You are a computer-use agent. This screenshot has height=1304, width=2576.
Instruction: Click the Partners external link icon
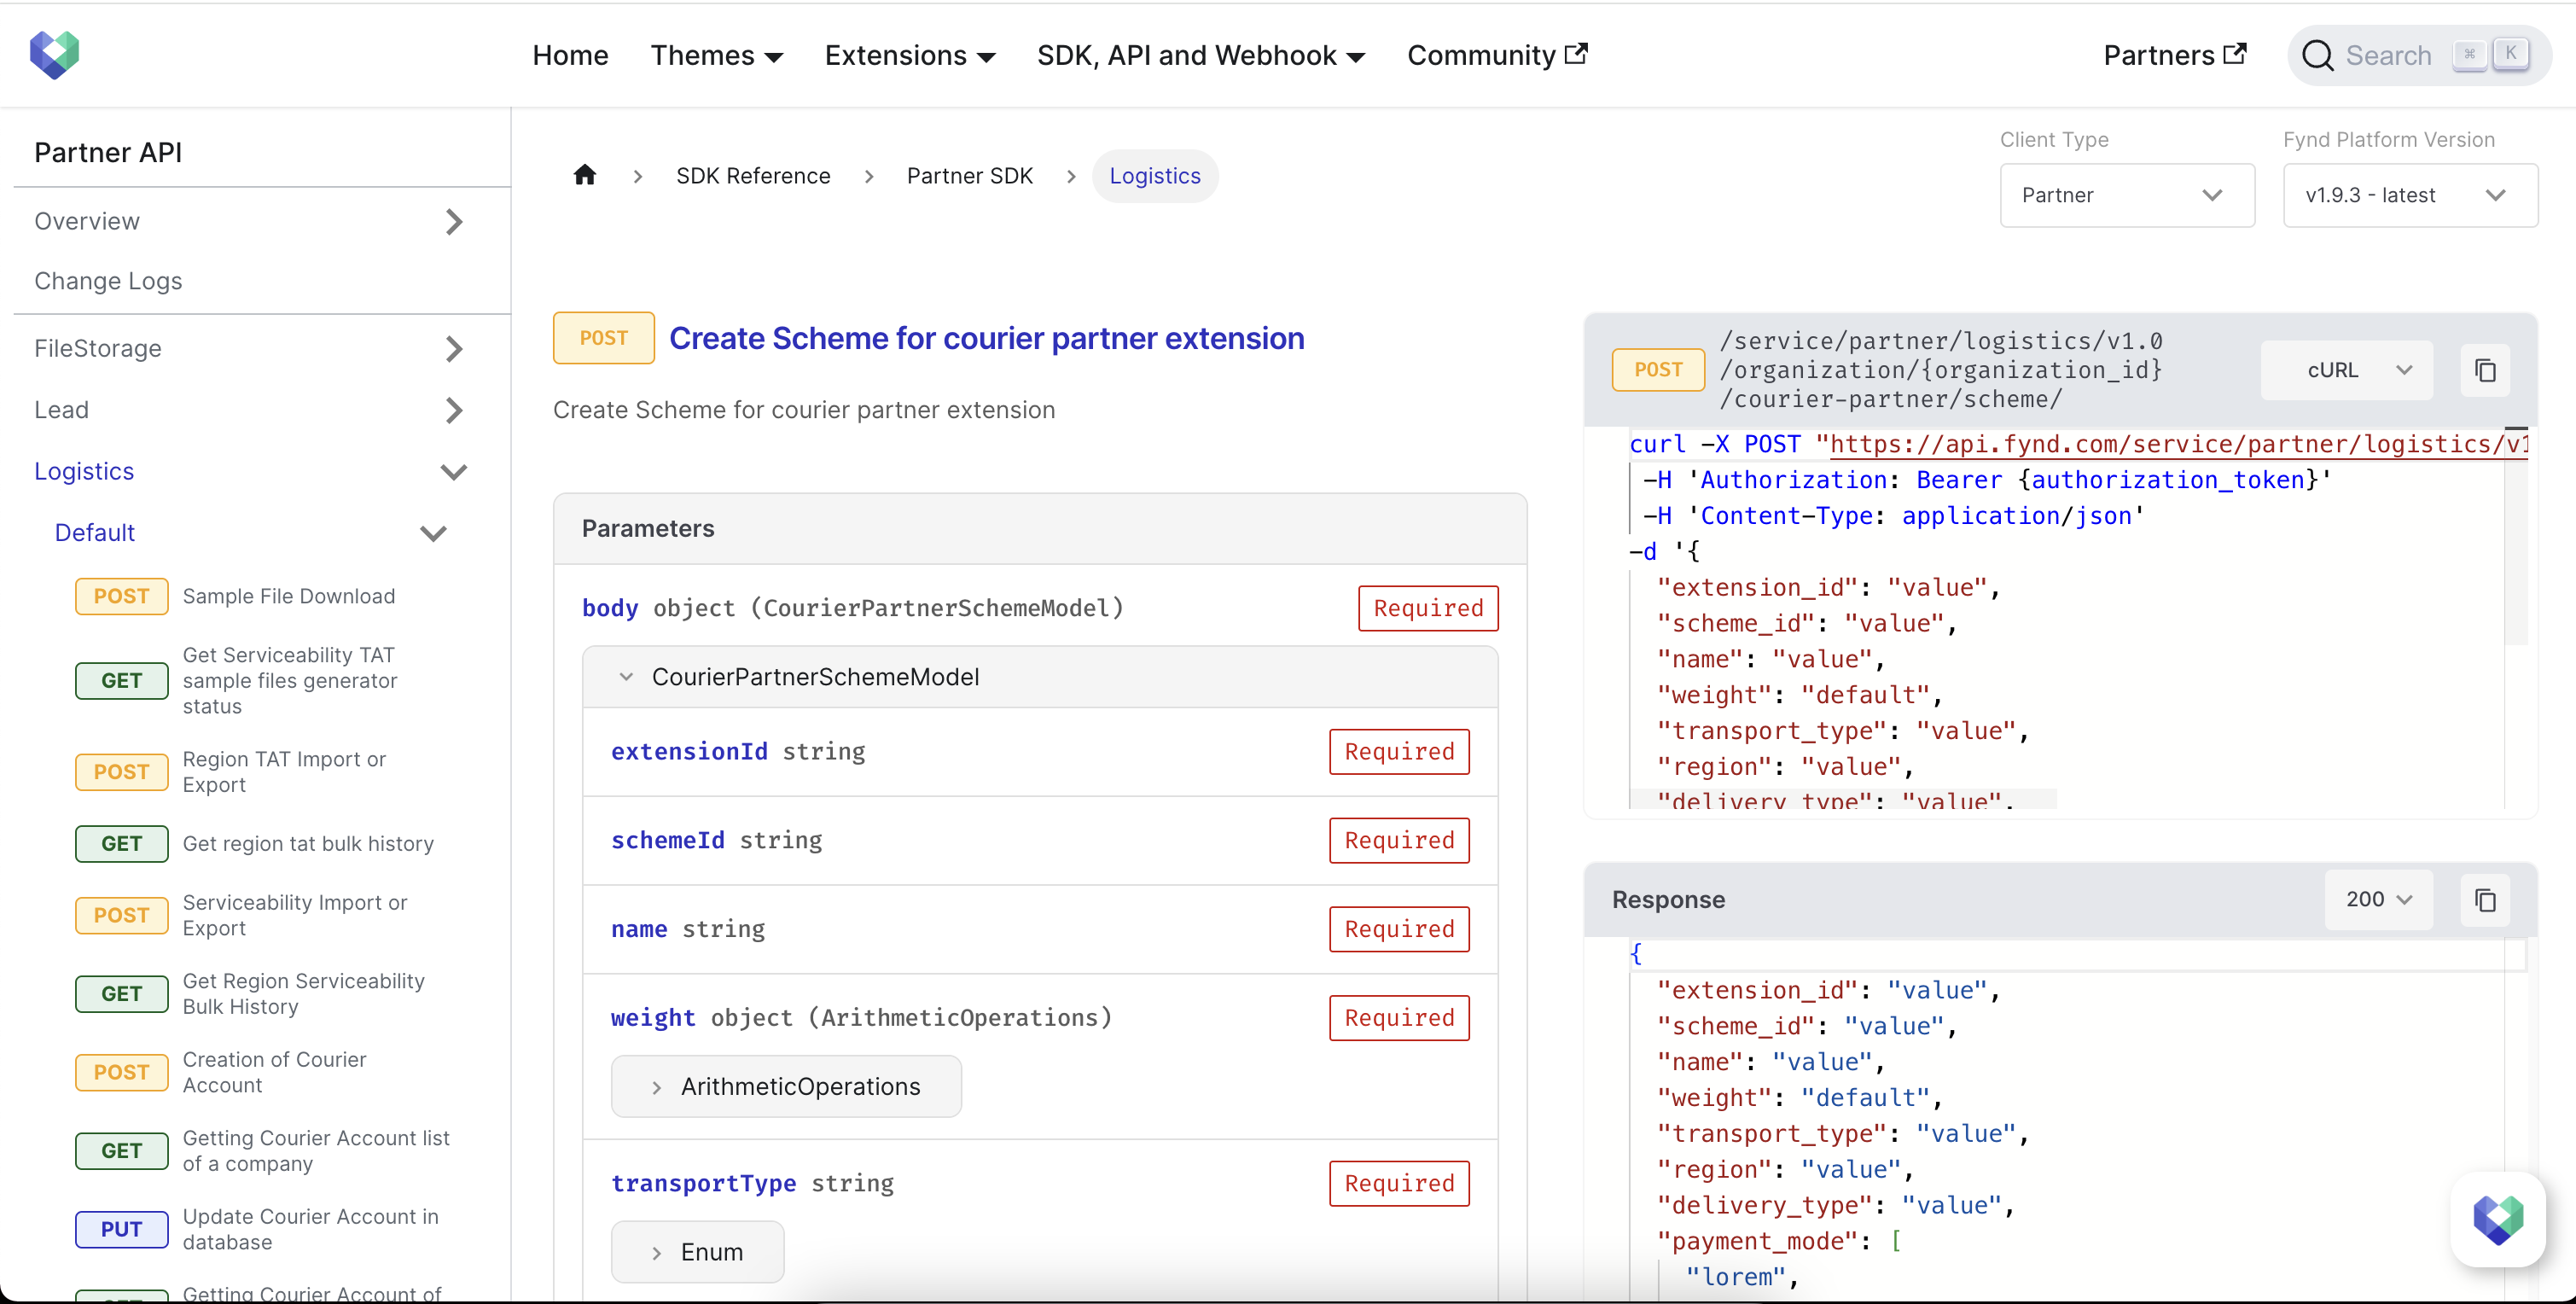(2235, 54)
